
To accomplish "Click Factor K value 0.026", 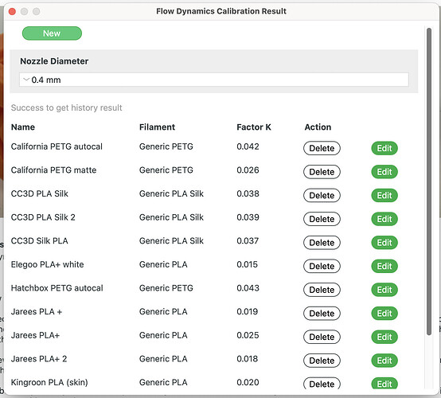I will point(248,170).
